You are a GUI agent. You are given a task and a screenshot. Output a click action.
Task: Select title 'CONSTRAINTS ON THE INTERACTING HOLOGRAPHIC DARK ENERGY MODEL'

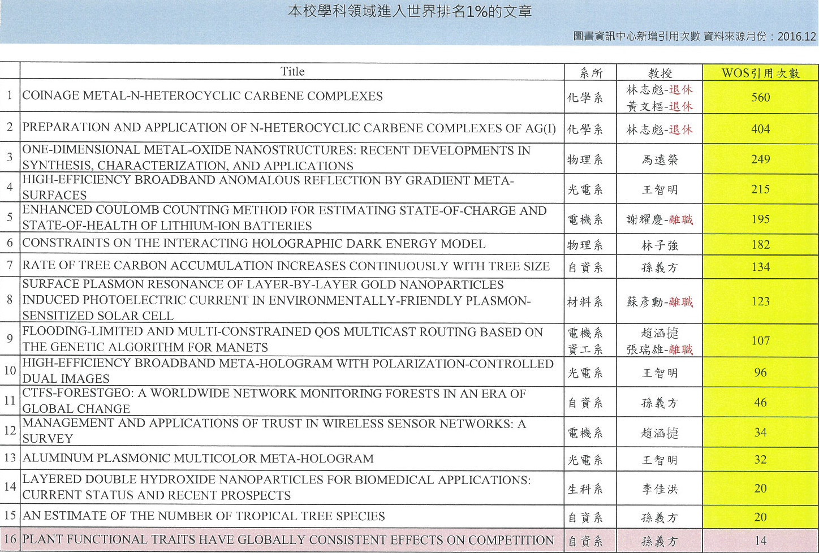click(x=254, y=244)
